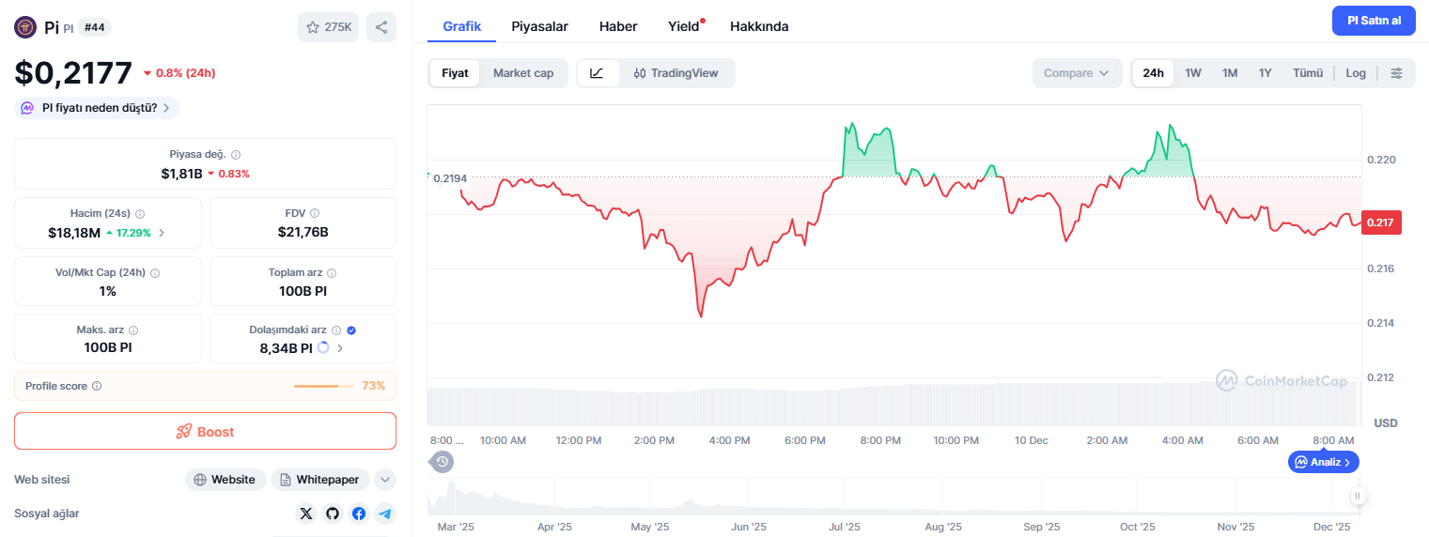Click info icon next to Maks. arz

click(133, 330)
